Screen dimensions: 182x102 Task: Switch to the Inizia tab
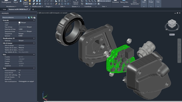tap(4, 9)
